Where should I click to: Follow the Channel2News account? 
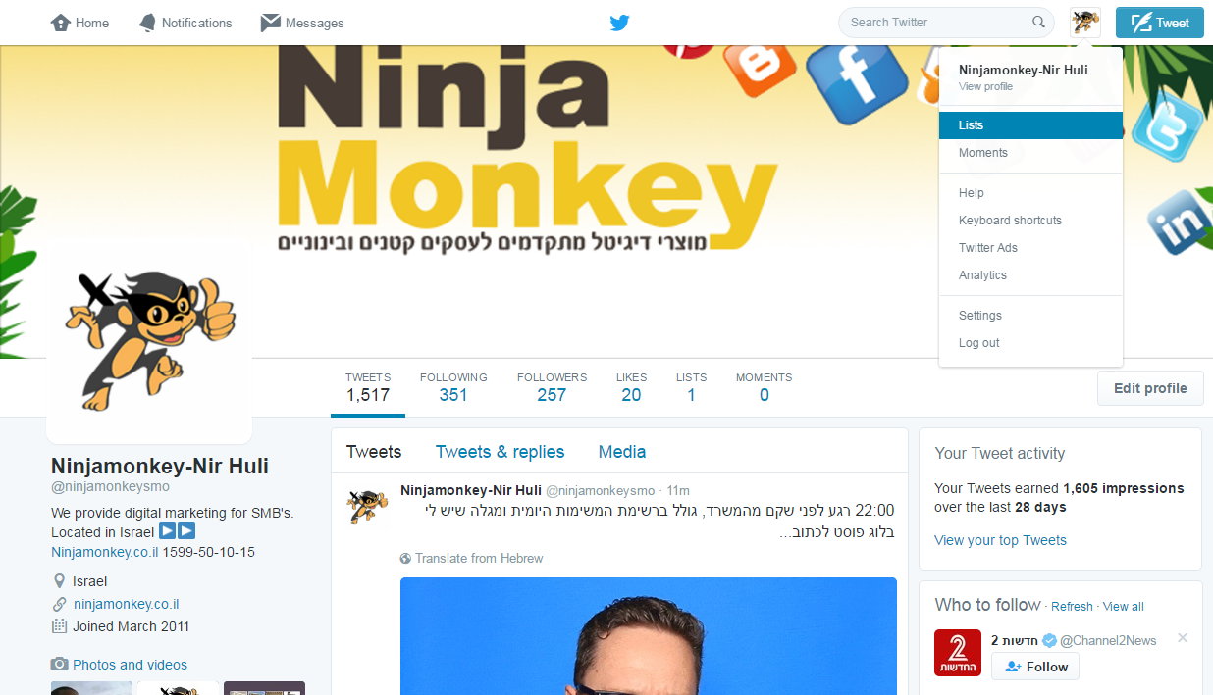(1035, 667)
